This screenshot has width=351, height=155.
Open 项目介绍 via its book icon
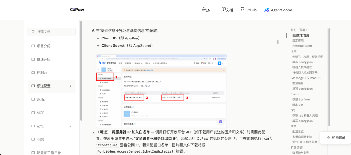[33, 46]
